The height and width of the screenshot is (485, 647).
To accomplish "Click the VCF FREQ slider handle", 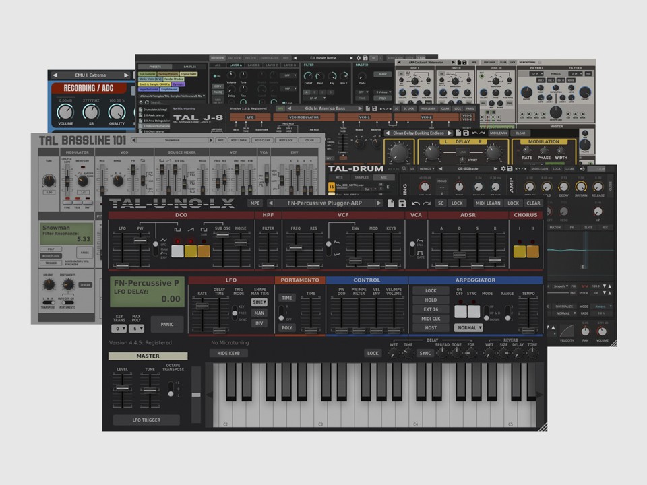I will 295,247.
